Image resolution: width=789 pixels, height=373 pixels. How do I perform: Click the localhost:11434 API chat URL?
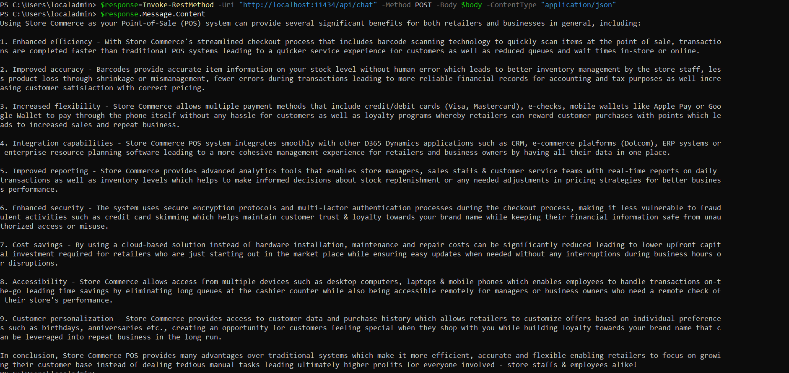(x=308, y=5)
